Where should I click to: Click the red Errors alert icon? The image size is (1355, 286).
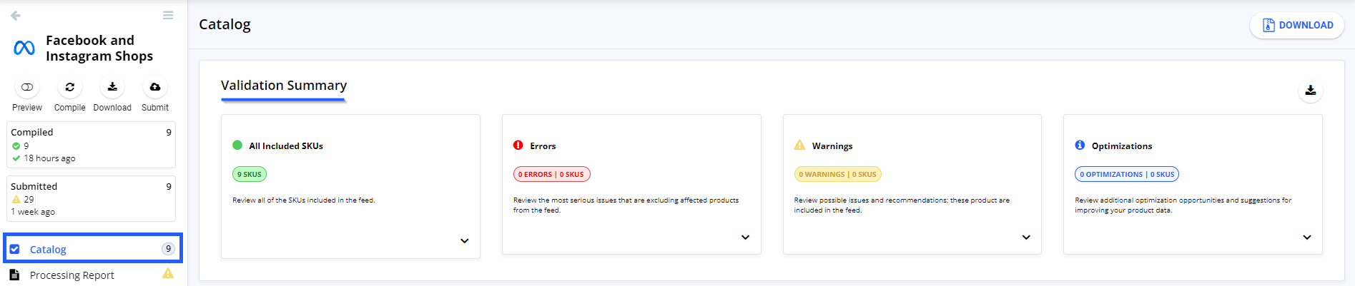click(518, 145)
